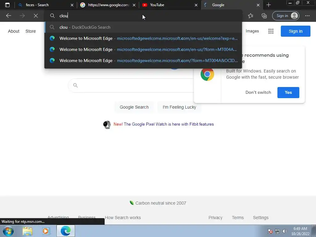This screenshot has height=237, width=316.
Task: Choose Welcome to Microsoft Edge en-us/?form suggestion
Action: (x=143, y=49)
